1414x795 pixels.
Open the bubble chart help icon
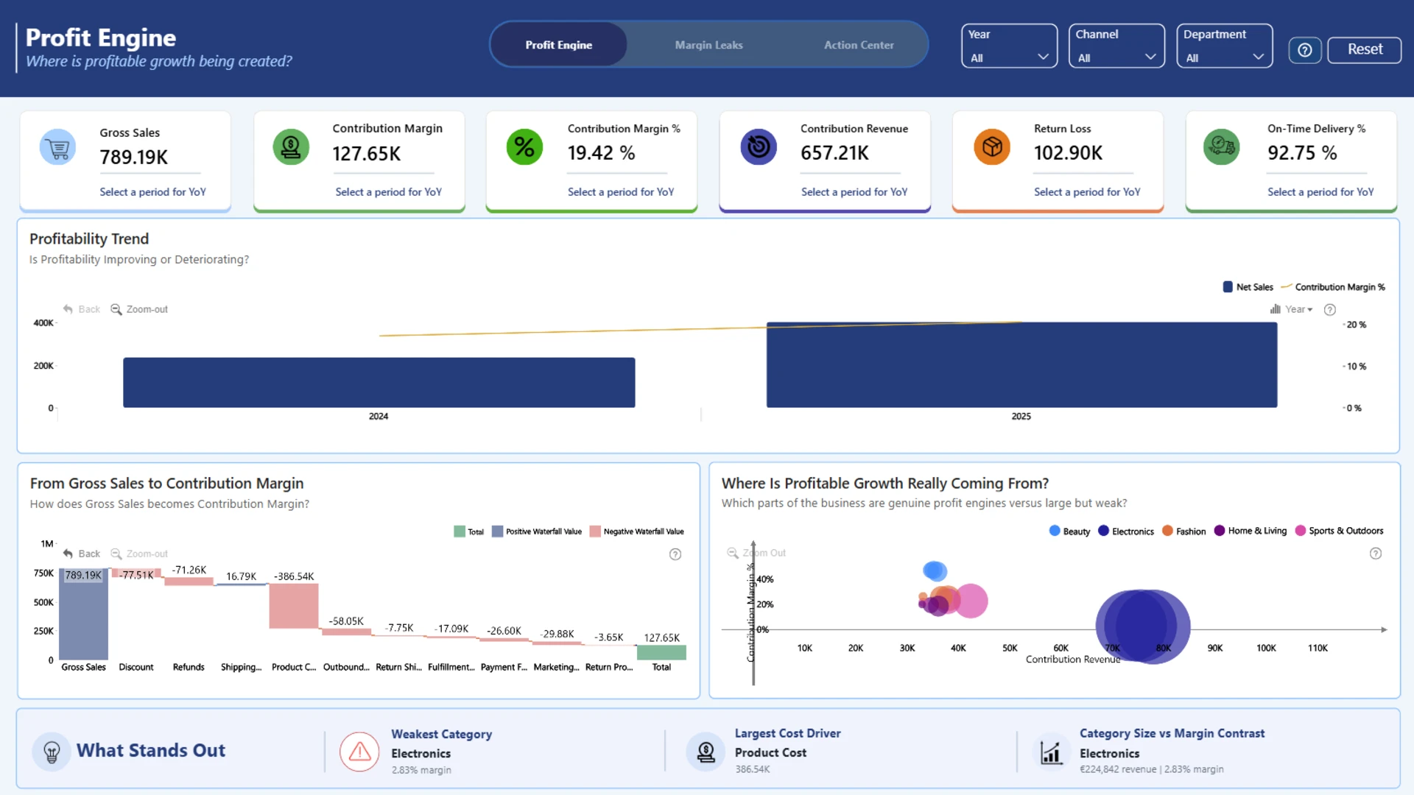point(1376,554)
